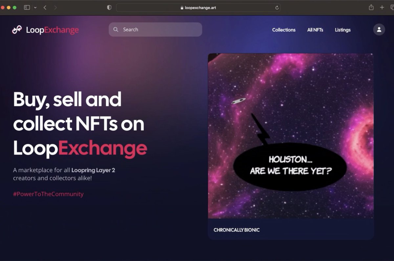
Task: Open the Listings nav item
Action: [343, 30]
